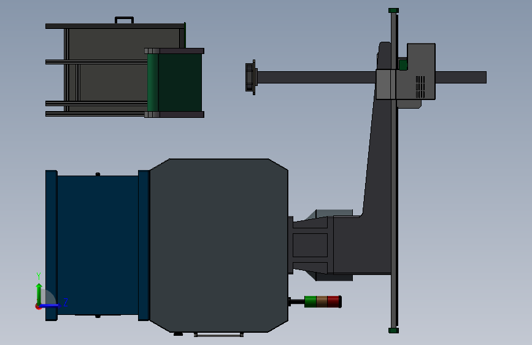Screen dimensions: 532x345
Task: Select the blue flange adjoining the gray housing
Action: [144, 245]
